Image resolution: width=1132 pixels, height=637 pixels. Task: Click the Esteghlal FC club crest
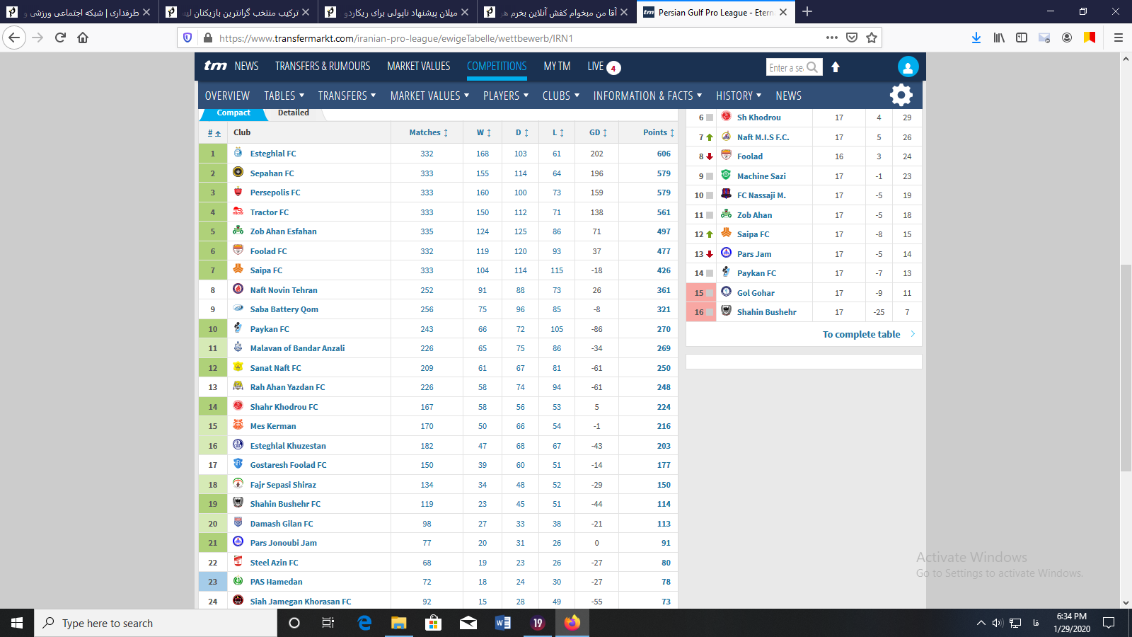(238, 153)
